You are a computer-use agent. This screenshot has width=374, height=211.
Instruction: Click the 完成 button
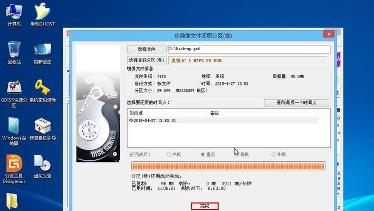[x=205, y=206]
